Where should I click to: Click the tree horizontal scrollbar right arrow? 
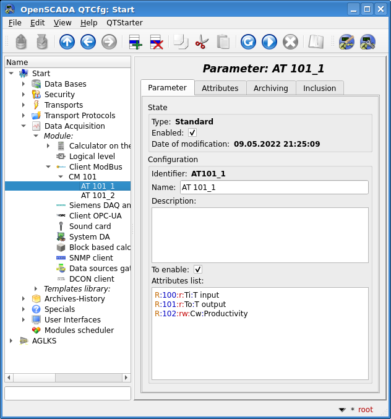tap(126, 378)
